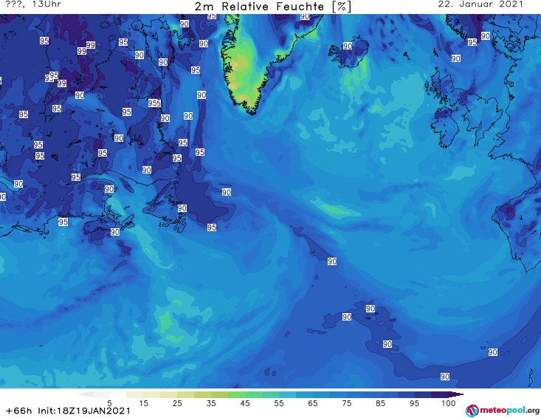Select the date text "22. Januar 2021"
Screen dimensions: 541x418
click(x=480, y=4)
